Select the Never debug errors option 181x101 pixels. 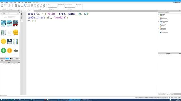tap(48, 4)
